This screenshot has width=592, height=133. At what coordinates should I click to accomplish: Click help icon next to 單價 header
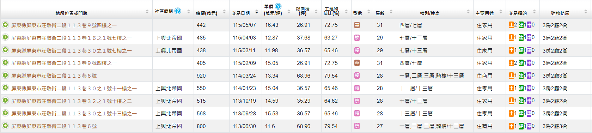point(278,6)
